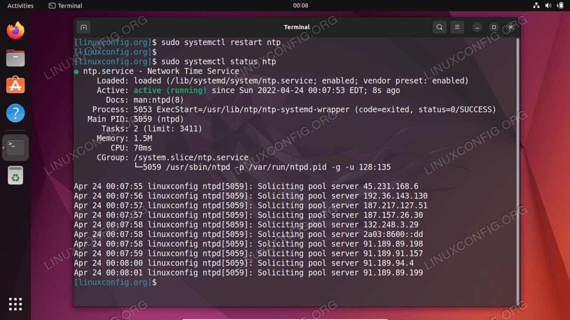This screenshot has height=320, width=570.
Task: Click pool server '132.248.3.29' log line
Action: [246, 225]
